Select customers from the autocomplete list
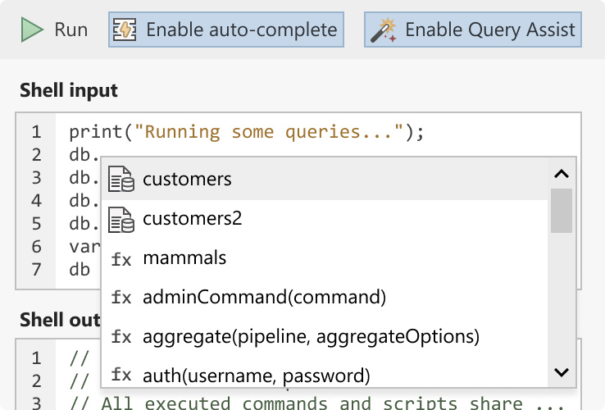Image resolution: width=605 pixels, height=410 pixels. [x=325, y=180]
